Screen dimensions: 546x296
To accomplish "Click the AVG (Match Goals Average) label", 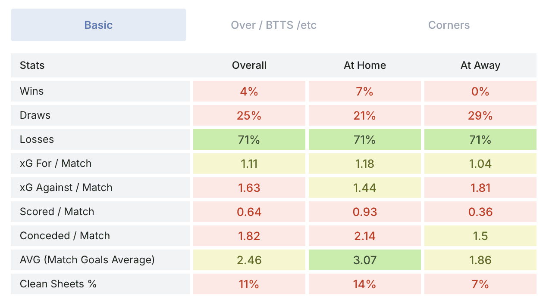I will pyautogui.click(x=87, y=260).
